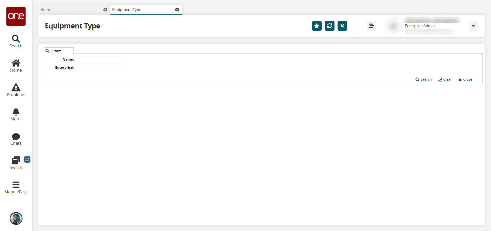Go to Home from the sidebar

(16, 66)
